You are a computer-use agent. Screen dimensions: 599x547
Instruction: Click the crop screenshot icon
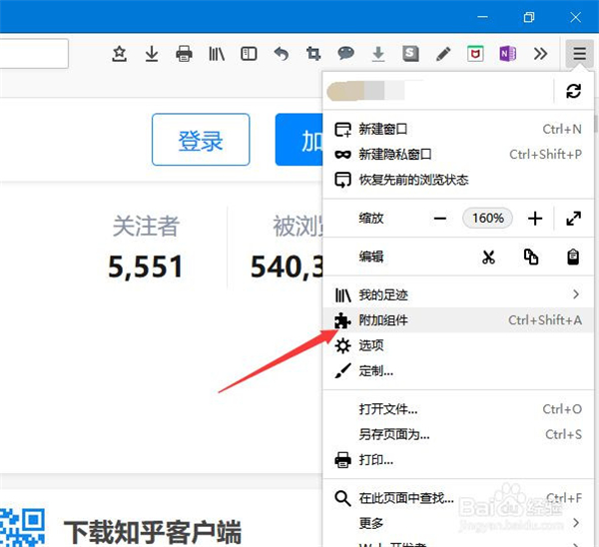[313, 54]
